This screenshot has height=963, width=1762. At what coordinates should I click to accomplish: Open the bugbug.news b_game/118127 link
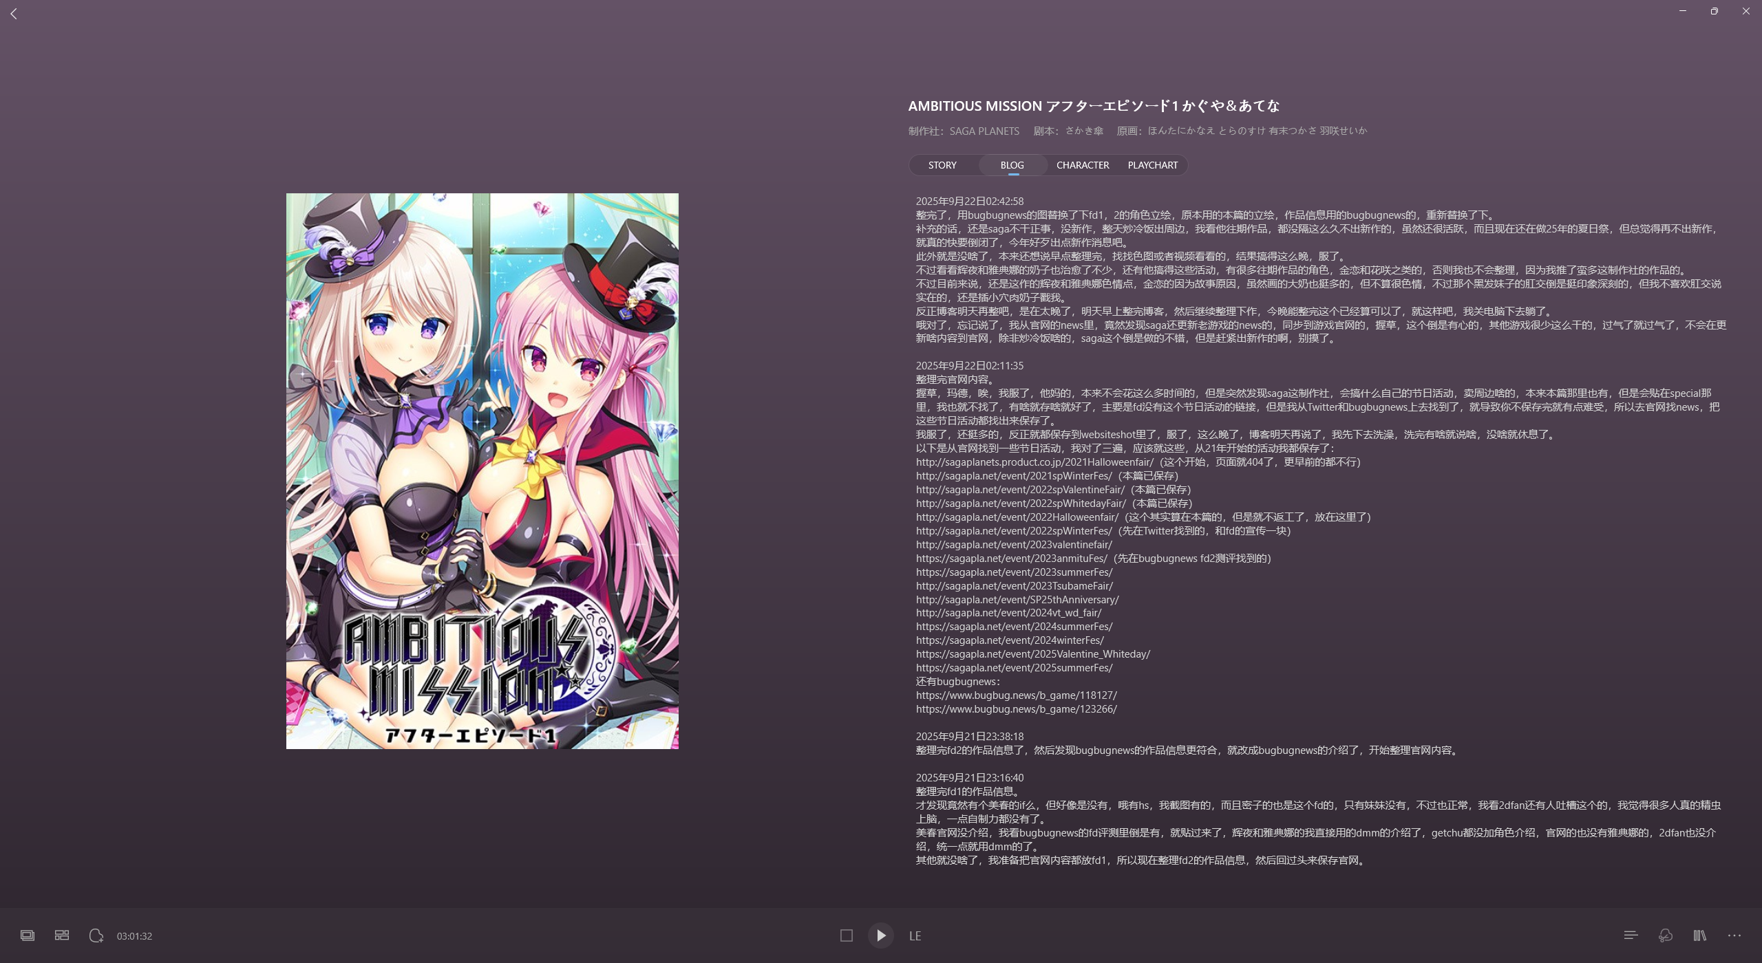(1016, 695)
